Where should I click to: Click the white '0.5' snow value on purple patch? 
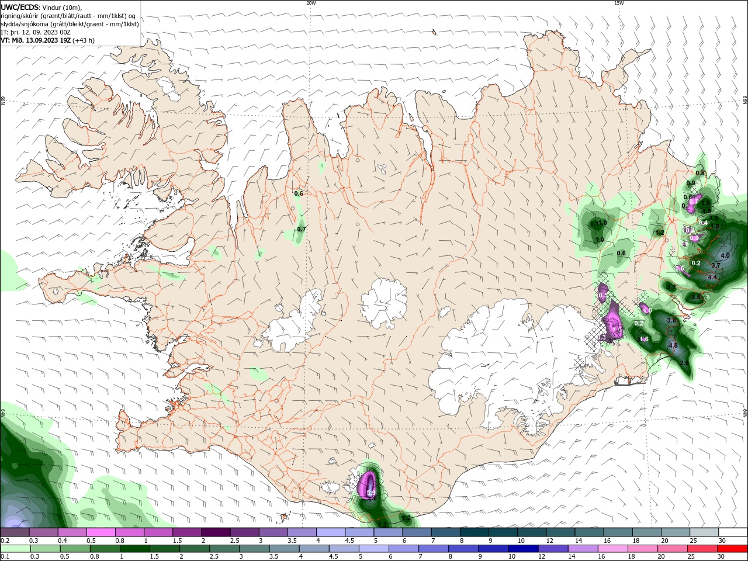[x=602, y=296]
